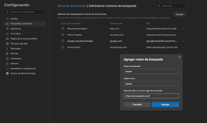Select the Google (predeterminado) engine name
This screenshot has height=123, width=207.
click(80, 41)
